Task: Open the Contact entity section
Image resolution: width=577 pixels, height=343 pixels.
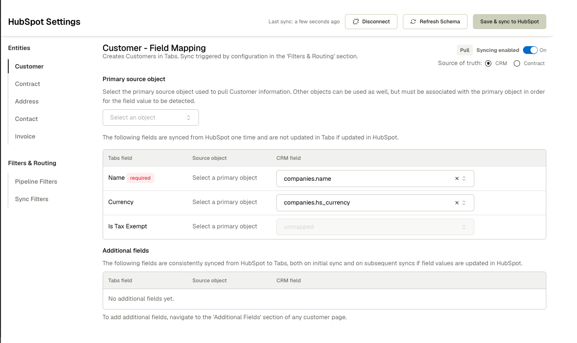Action: click(x=26, y=119)
